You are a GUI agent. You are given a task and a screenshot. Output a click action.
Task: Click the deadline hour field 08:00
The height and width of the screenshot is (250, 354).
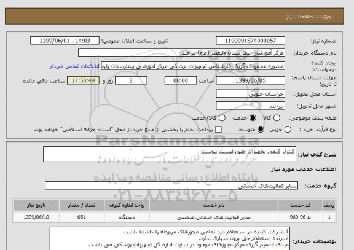181,80
